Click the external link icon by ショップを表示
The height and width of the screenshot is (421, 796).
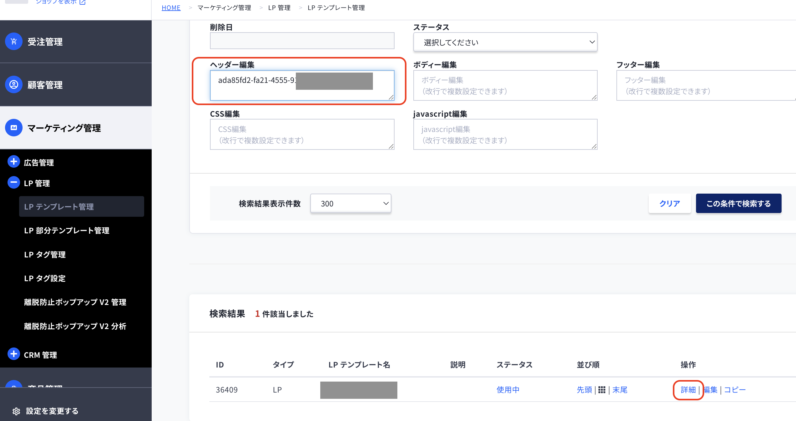click(x=82, y=2)
